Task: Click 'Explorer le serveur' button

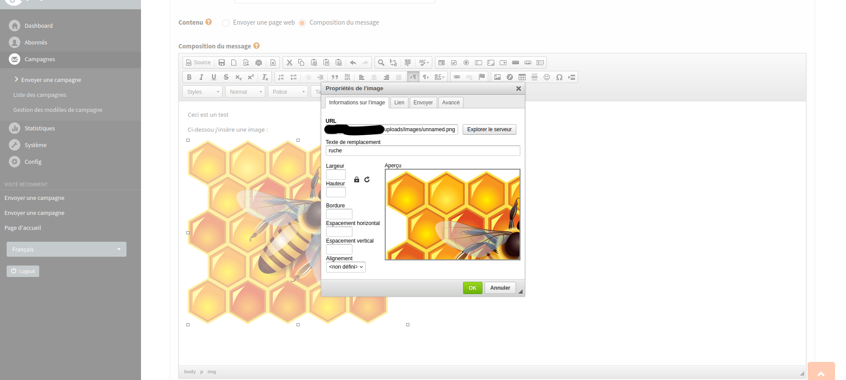Action: pyautogui.click(x=489, y=129)
